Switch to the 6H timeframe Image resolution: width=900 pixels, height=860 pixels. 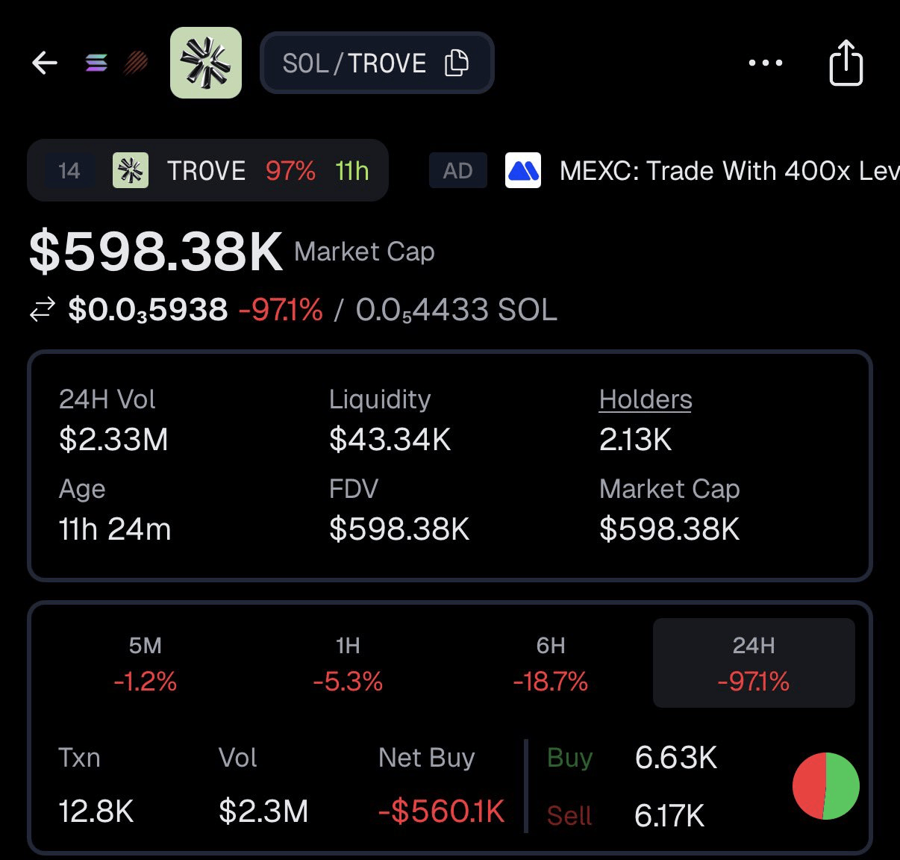(551, 663)
